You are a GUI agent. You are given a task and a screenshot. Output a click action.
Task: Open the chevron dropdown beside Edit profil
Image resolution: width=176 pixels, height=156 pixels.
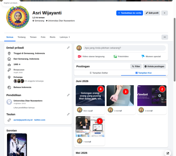coord(164,13)
